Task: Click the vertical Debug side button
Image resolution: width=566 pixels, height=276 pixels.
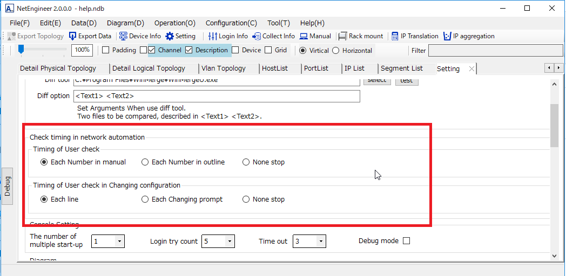Action: coord(8,186)
